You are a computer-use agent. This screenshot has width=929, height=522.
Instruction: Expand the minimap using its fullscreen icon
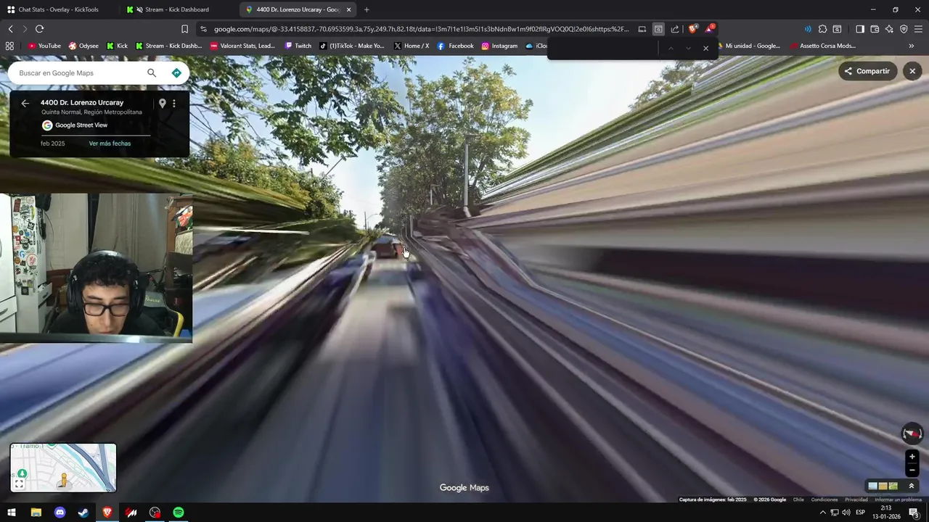click(20, 484)
